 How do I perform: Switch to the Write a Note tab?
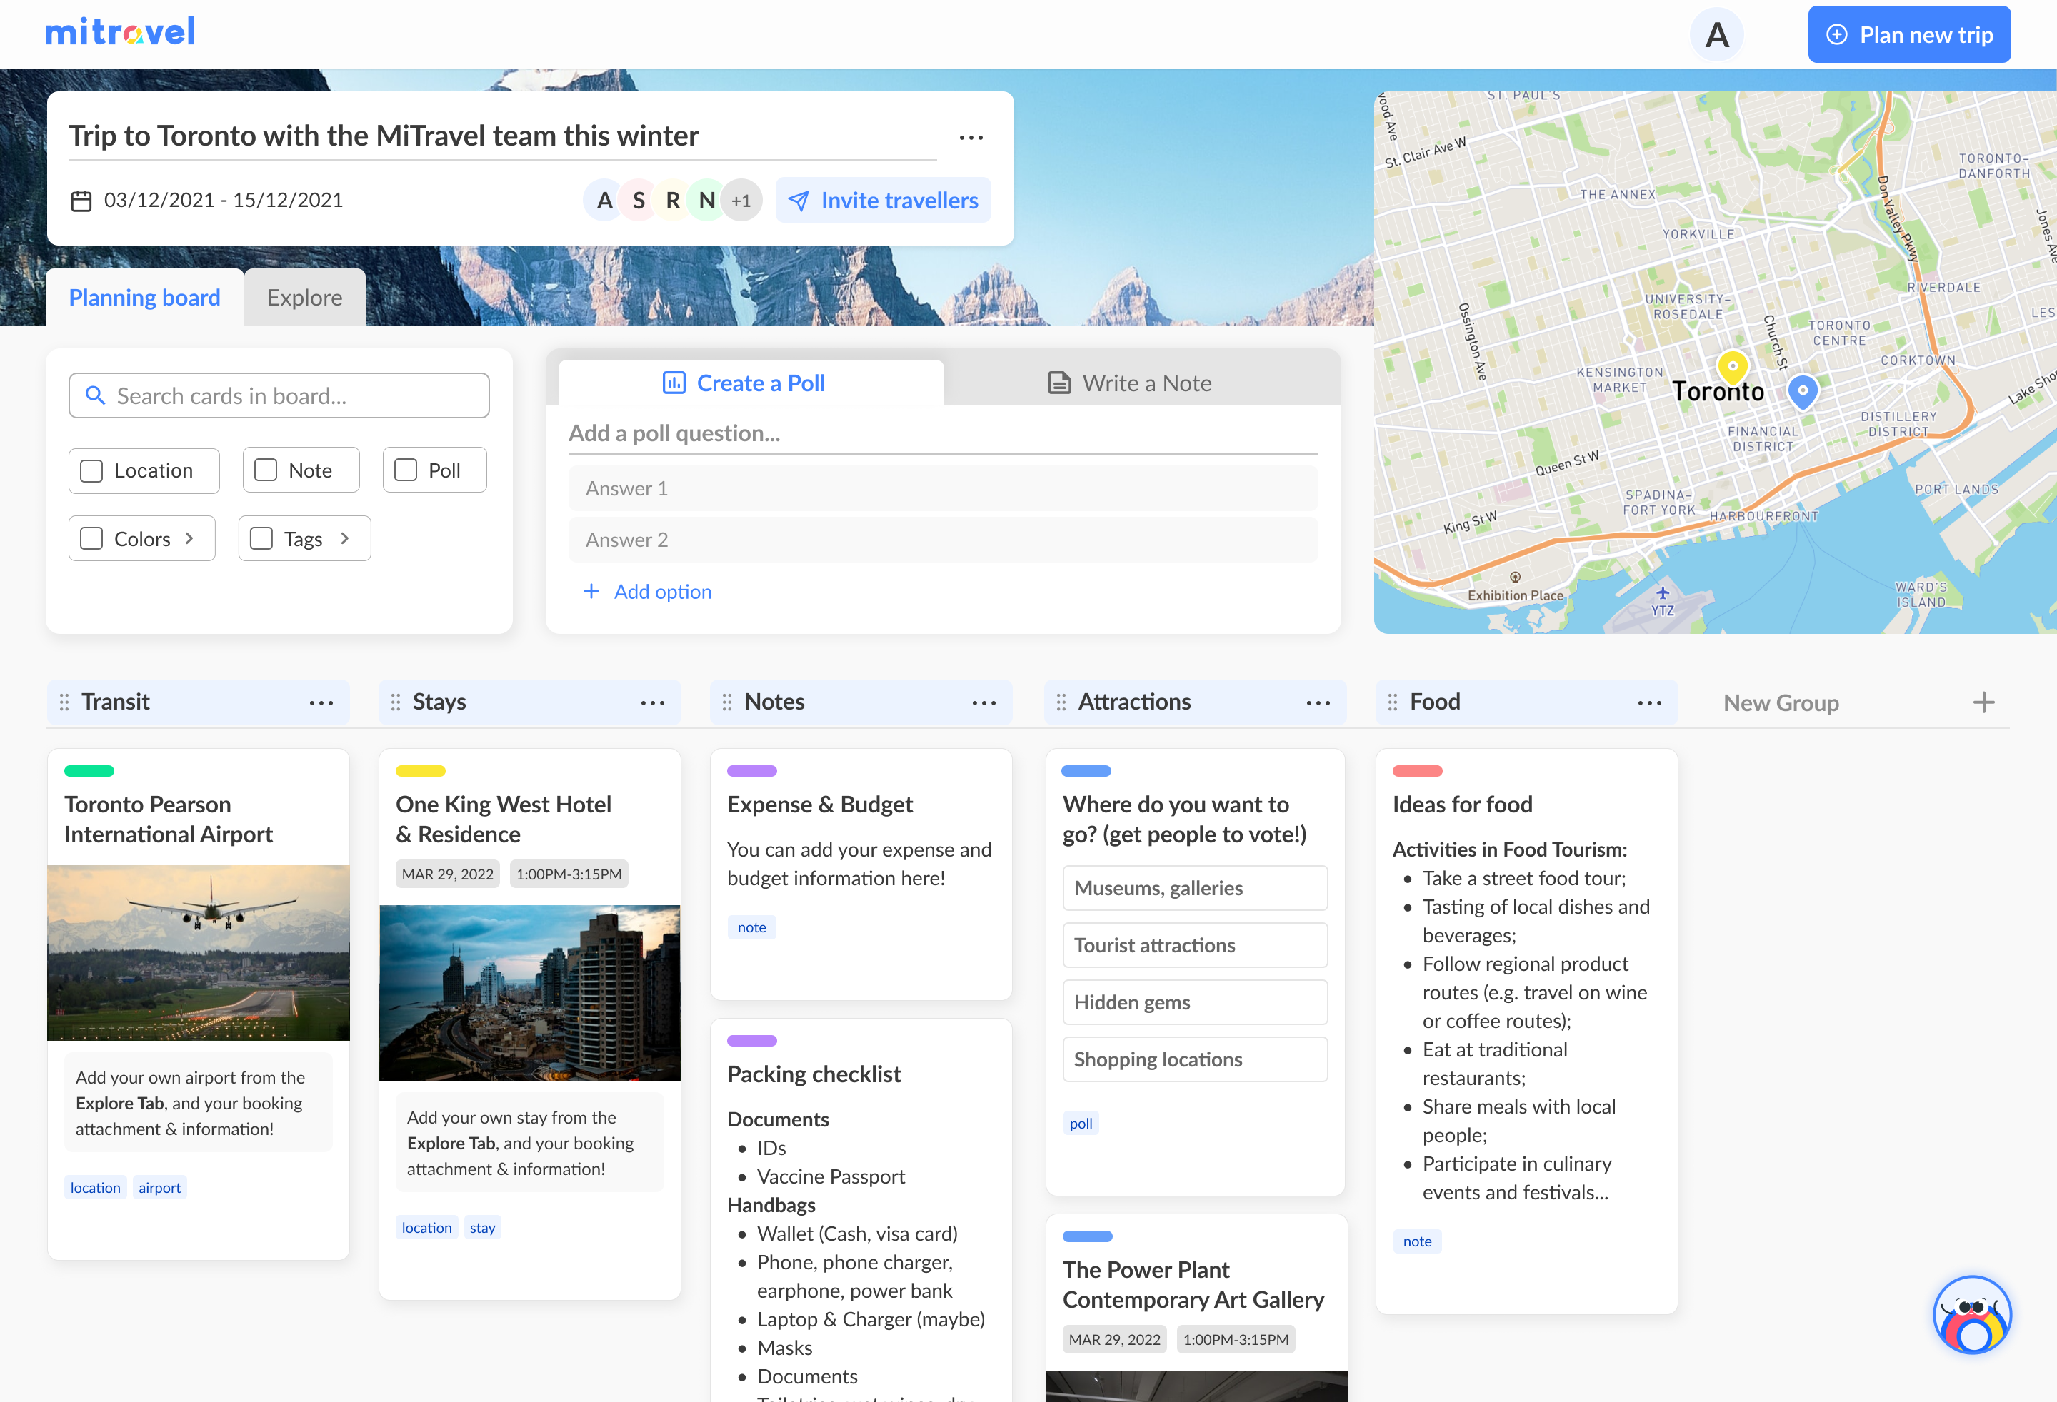click(x=1129, y=383)
